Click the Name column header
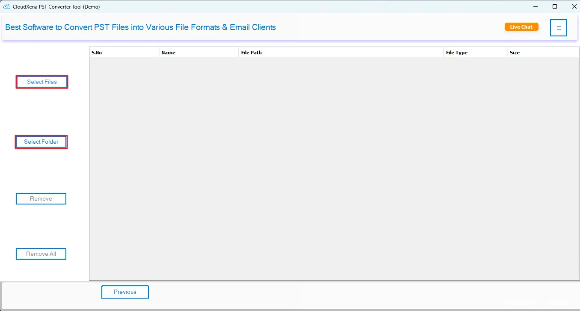This screenshot has height=311, width=580. [x=199, y=53]
